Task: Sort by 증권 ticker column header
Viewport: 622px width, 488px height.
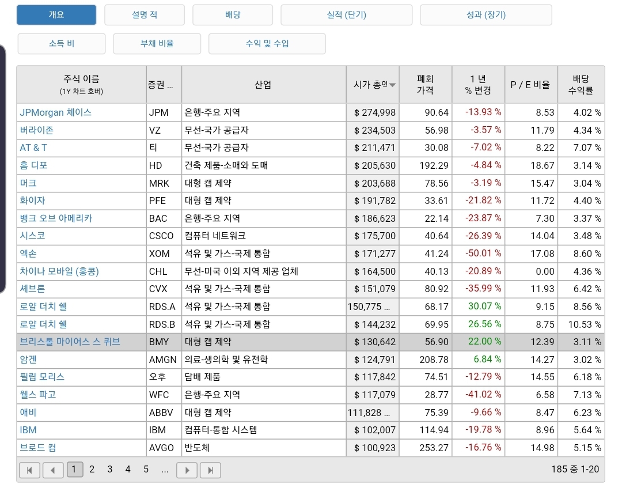Action: [x=164, y=85]
